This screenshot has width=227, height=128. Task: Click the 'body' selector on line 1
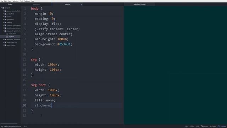[x=35, y=9]
